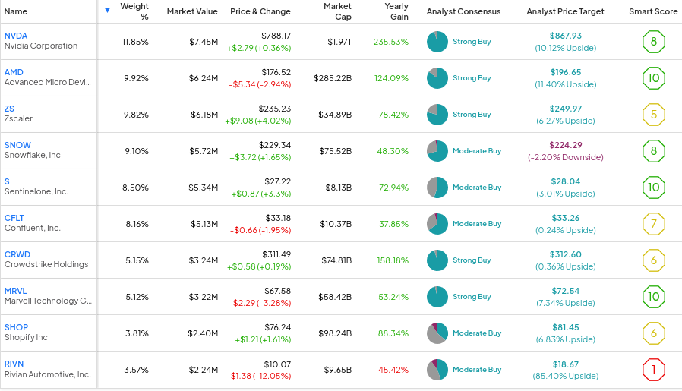The image size is (682, 391).
Task: Sort table by Yearly Gain column
Action: (x=396, y=11)
